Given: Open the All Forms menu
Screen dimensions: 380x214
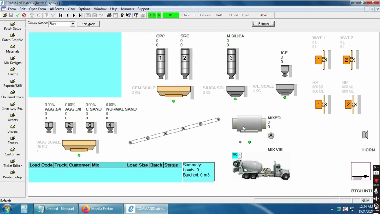Looking at the screenshot, I should (x=57, y=9).
